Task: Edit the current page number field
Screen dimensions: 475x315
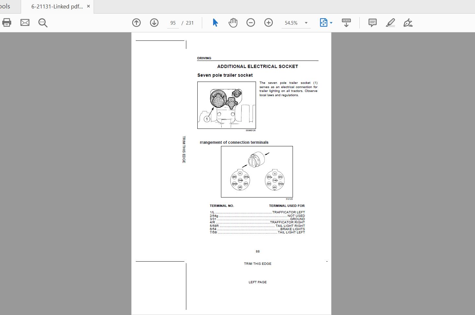Action: pos(173,23)
